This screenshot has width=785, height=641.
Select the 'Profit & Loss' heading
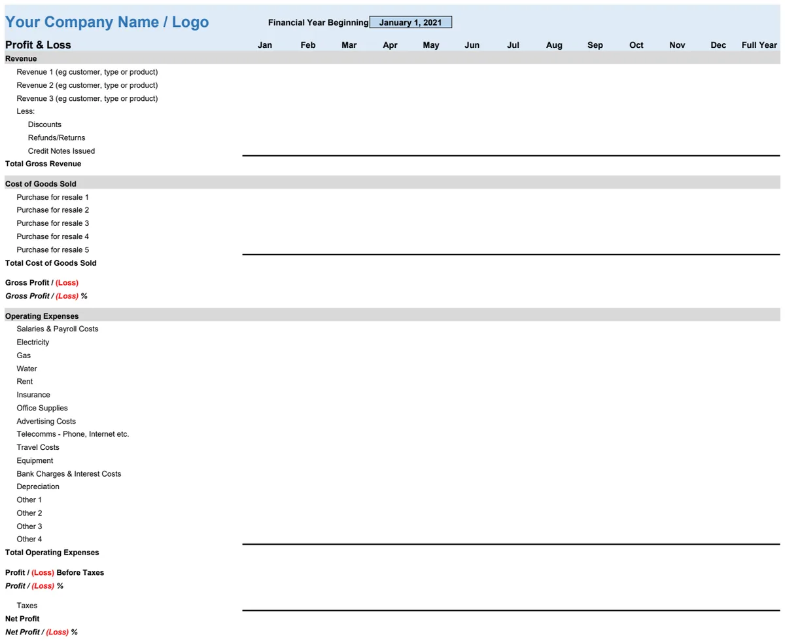pos(38,45)
